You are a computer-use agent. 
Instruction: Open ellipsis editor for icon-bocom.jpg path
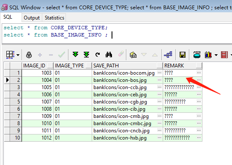click(x=159, y=73)
